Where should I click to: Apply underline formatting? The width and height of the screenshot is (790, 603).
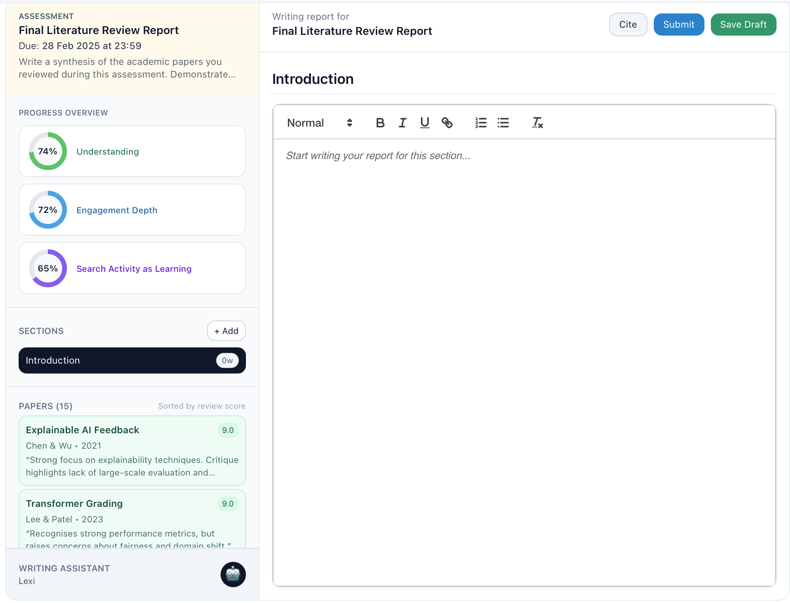click(x=425, y=123)
